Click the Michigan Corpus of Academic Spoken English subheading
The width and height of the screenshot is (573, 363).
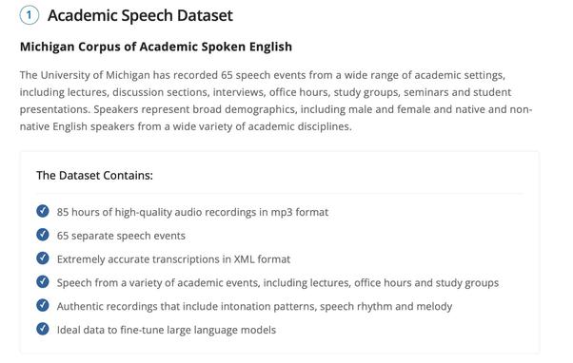(156, 47)
